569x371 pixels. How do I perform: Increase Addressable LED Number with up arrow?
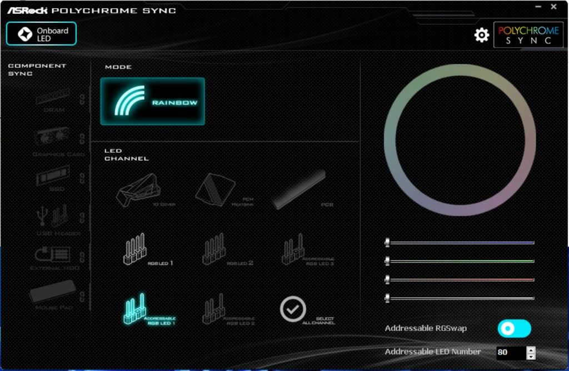tap(531, 350)
